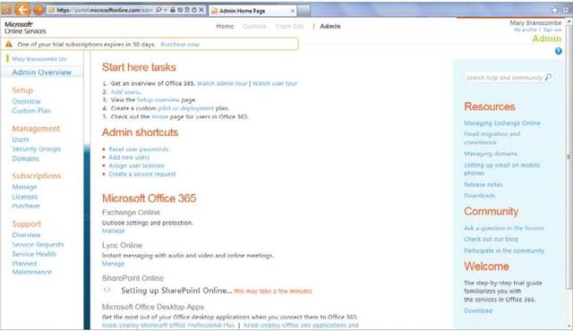Click Check out our blog link
This screenshot has width=573, height=331.
(491, 239)
